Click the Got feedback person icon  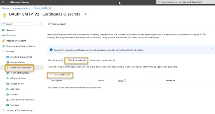click(x=49, y=24)
